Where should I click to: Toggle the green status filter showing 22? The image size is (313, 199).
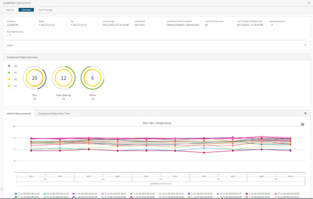(13, 73)
